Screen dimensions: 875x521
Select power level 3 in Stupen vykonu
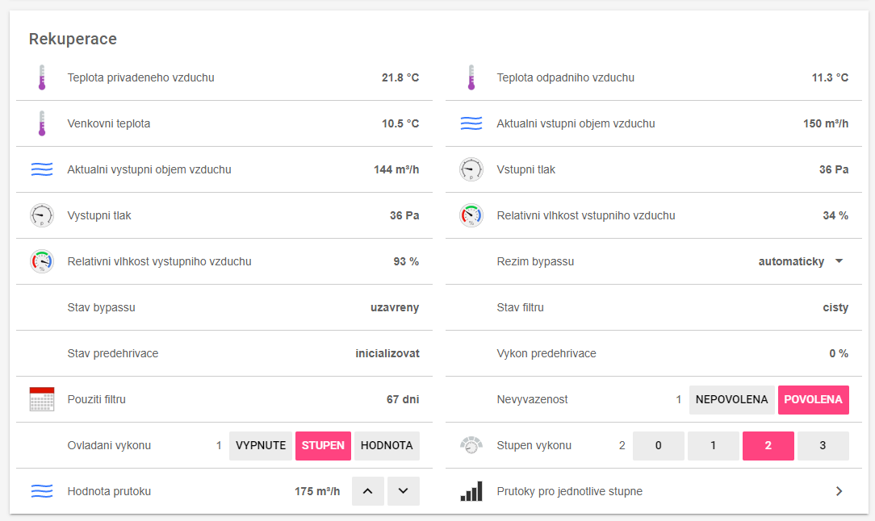coord(823,445)
